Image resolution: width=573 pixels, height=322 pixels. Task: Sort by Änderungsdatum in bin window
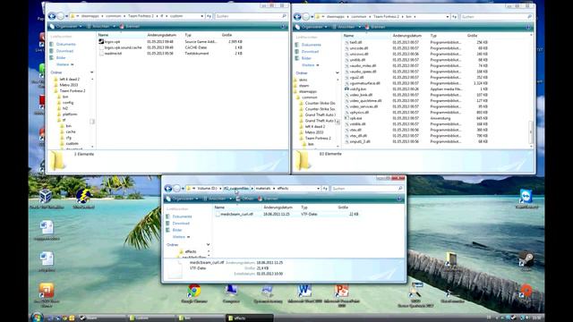(406, 36)
